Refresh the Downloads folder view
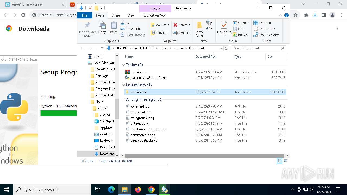 pyautogui.click(x=226, y=48)
